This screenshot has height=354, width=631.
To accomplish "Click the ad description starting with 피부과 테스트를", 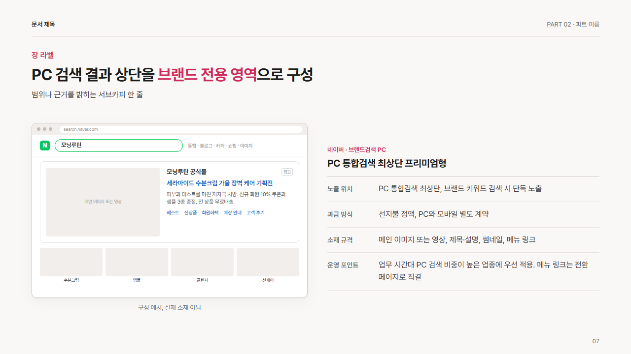I will point(226,198).
